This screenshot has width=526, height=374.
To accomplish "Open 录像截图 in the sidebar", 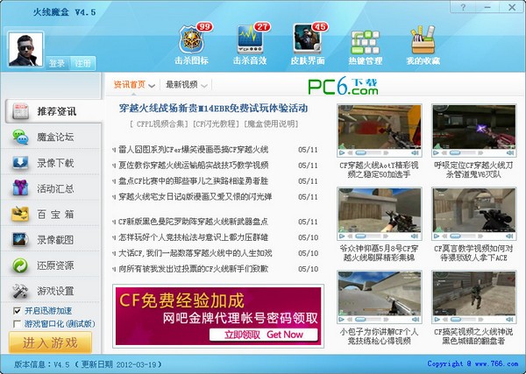I will pos(51,240).
